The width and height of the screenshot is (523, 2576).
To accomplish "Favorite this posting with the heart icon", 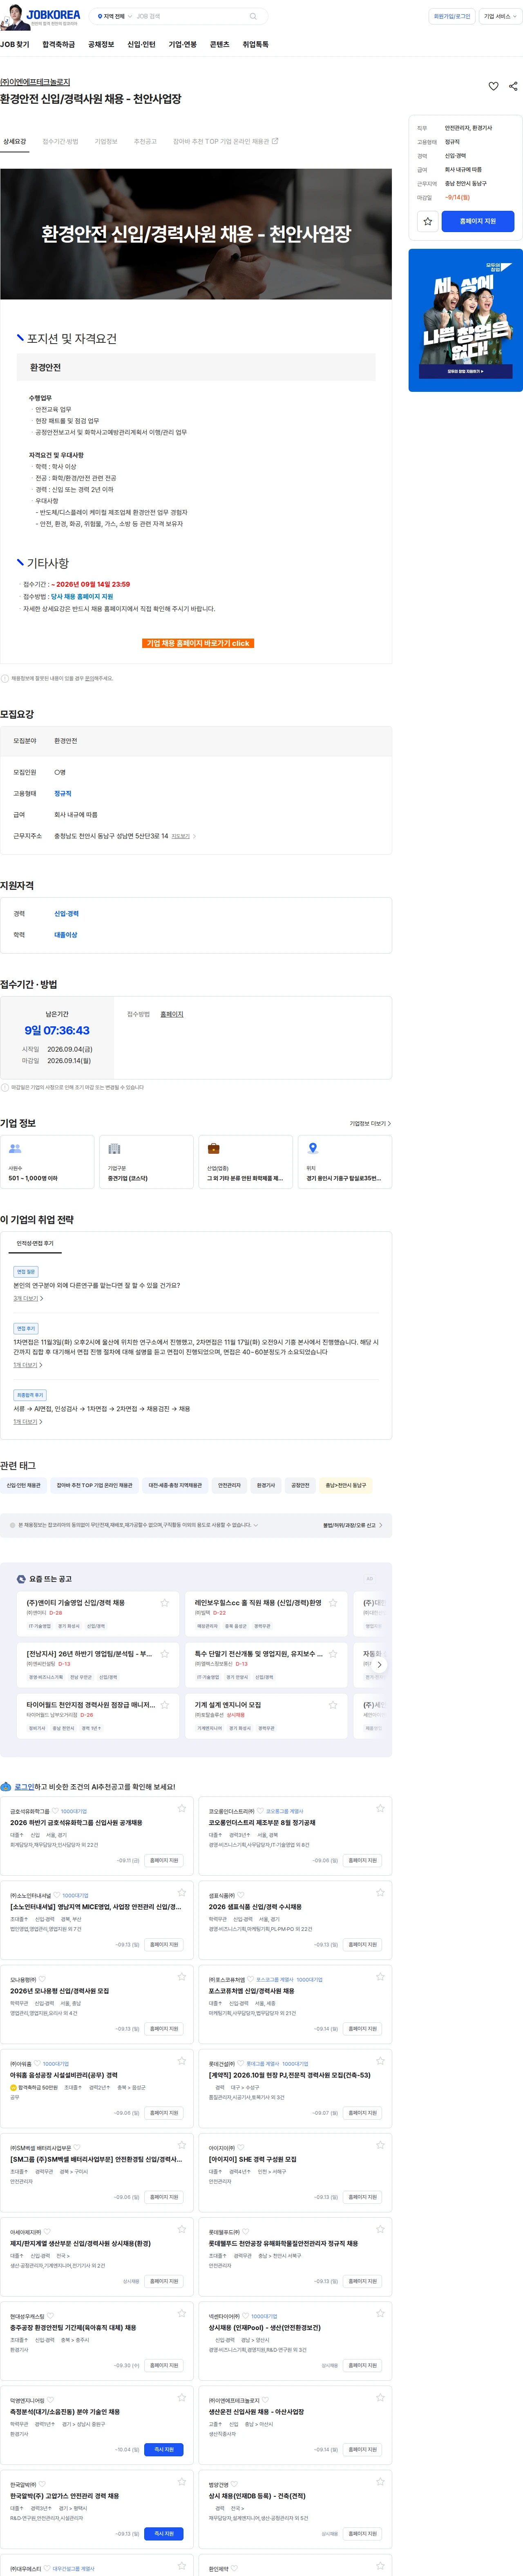I will [x=493, y=86].
